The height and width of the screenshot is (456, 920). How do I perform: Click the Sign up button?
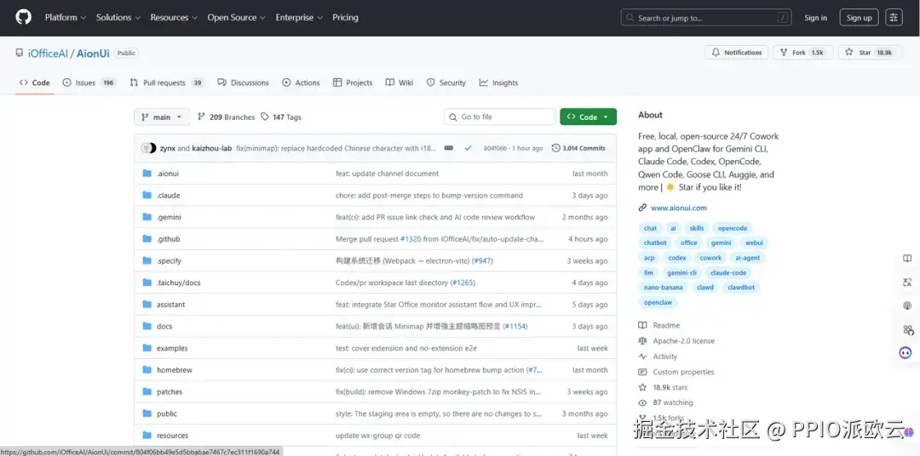(x=859, y=18)
